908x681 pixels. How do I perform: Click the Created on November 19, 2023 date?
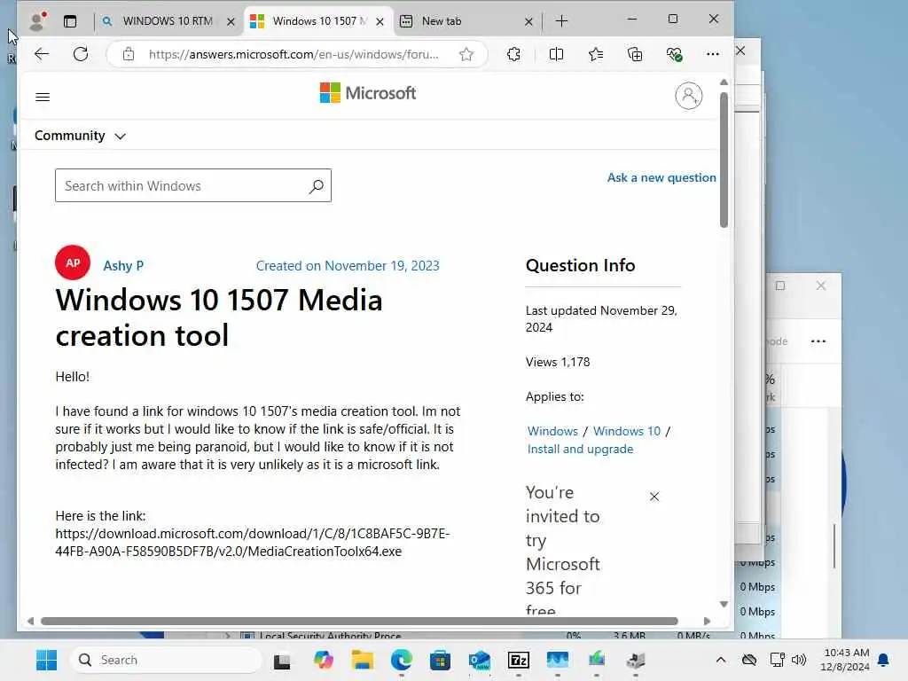(x=348, y=266)
